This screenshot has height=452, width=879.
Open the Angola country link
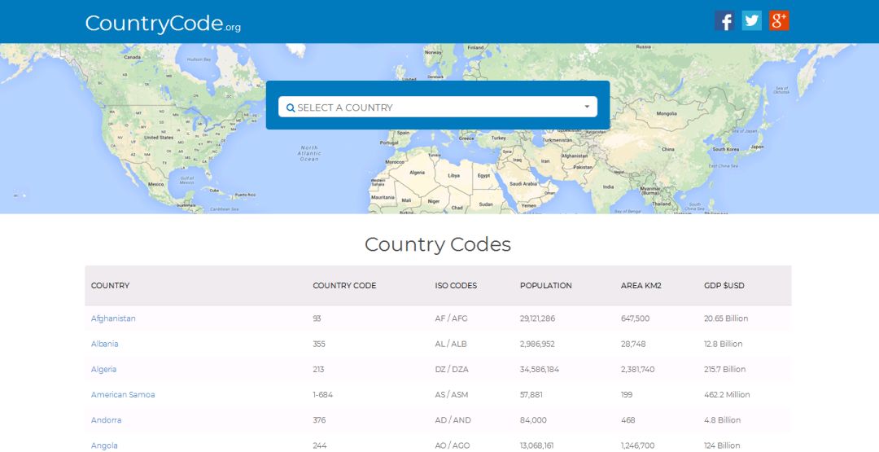104,445
